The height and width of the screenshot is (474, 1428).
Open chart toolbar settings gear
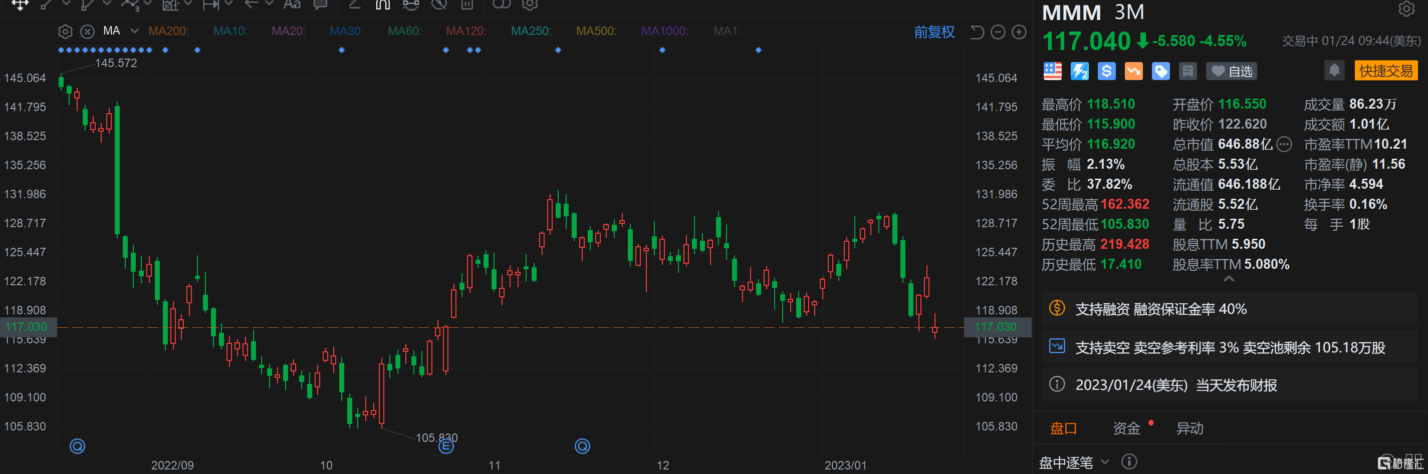(x=530, y=5)
